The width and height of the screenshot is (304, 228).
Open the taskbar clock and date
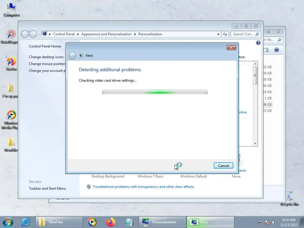(289, 222)
